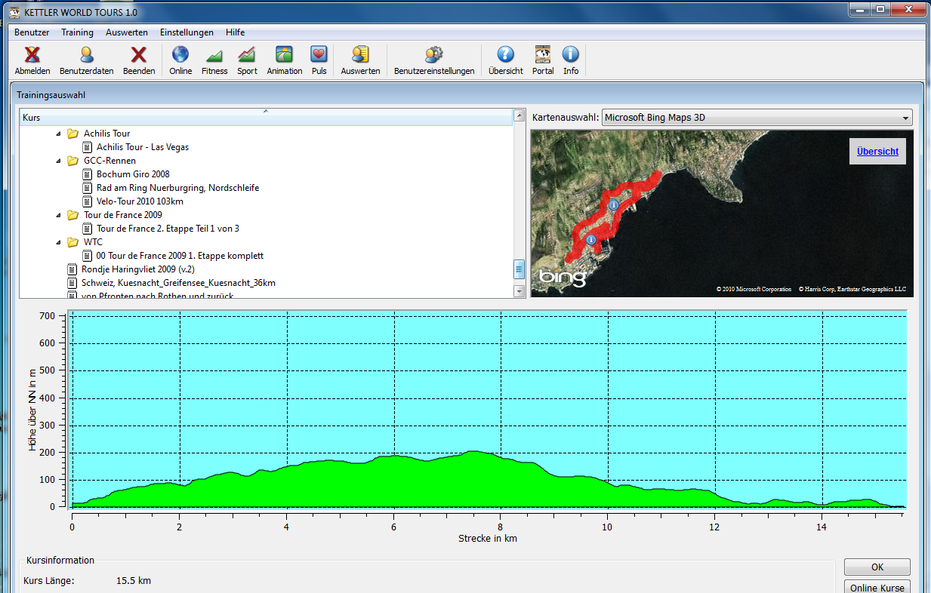Viewport: 931px width, 593px height.
Task: Select 00 Tour de France 2009 1. Etappe komplett
Action: click(180, 256)
